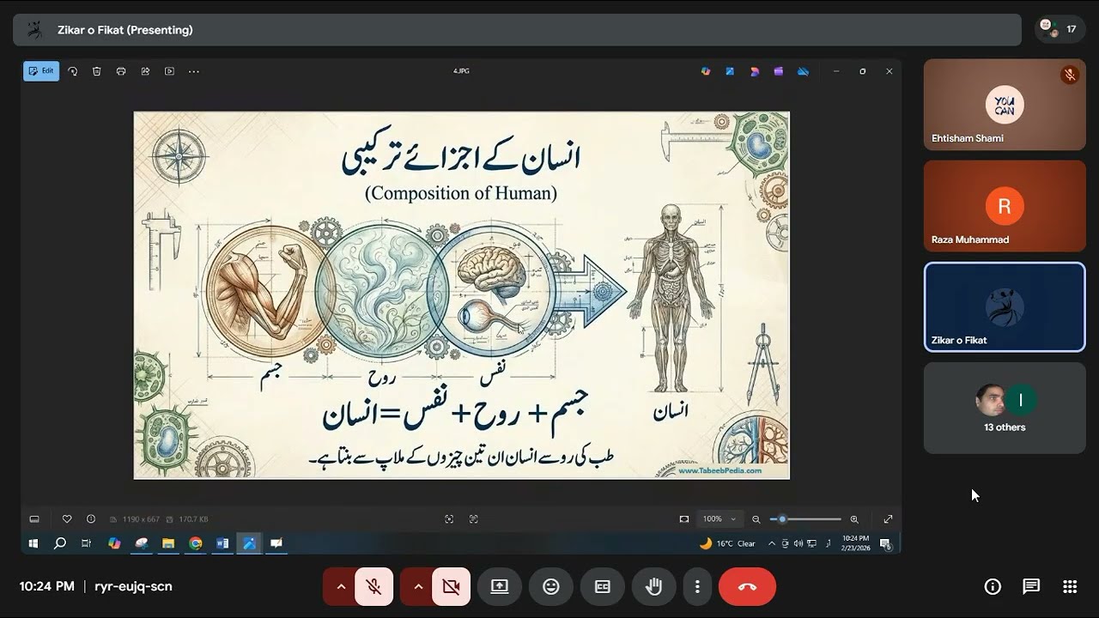Viewport: 1099px width, 618px height.
Task: Open the 100% zoom level dropdown
Action: point(720,519)
